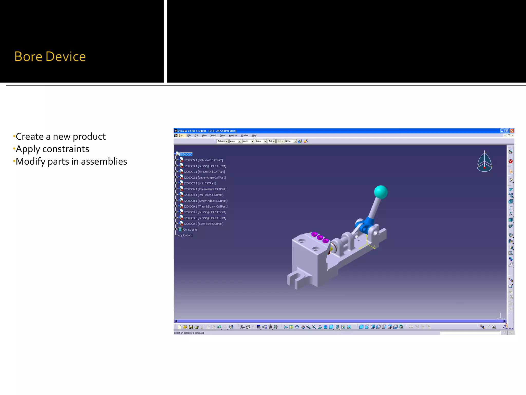This screenshot has width=526, height=395.
Task: Open the Help menu
Action: click(254, 136)
